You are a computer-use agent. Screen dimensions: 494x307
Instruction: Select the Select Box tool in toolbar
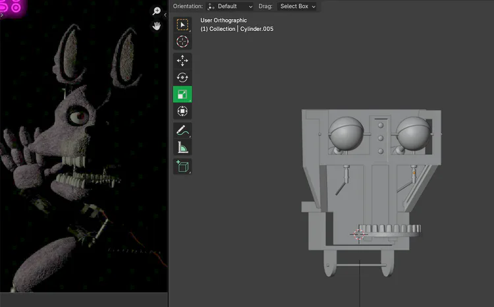pyautogui.click(x=182, y=24)
